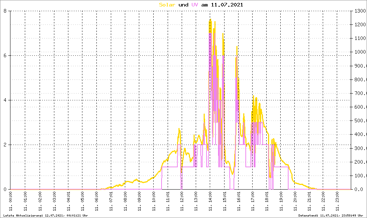Select the right axis label "600.0"
Viewport: 367px width, 218px height.
pyautogui.click(x=361, y=107)
